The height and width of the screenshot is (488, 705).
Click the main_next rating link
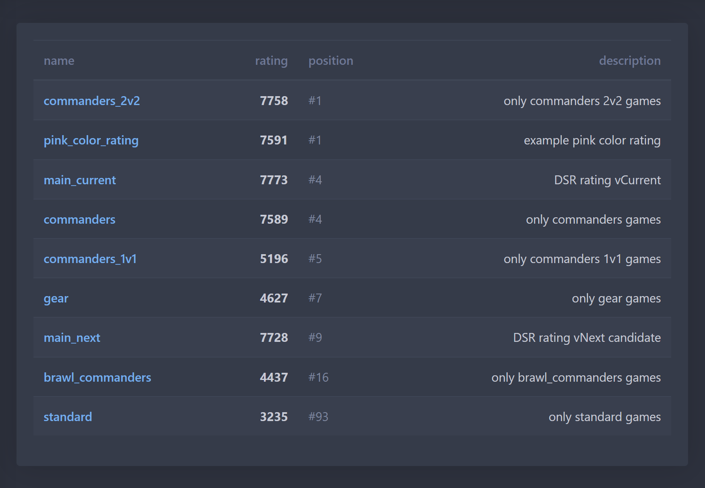point(72,338)
